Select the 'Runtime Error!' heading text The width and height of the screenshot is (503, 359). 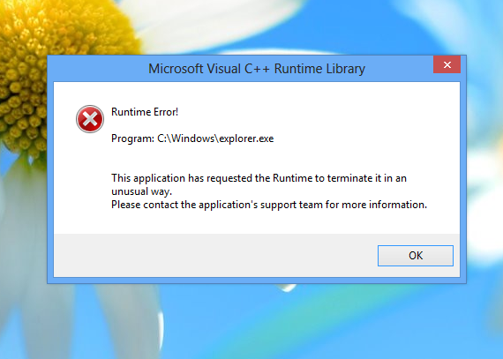tap(145, 112)
